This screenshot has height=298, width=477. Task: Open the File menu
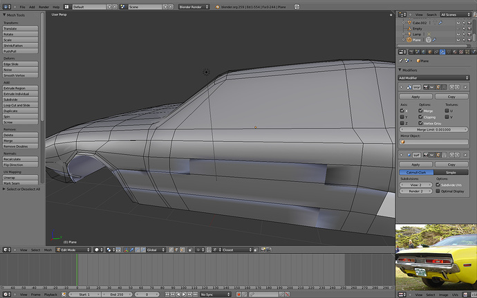pos(23,7)
